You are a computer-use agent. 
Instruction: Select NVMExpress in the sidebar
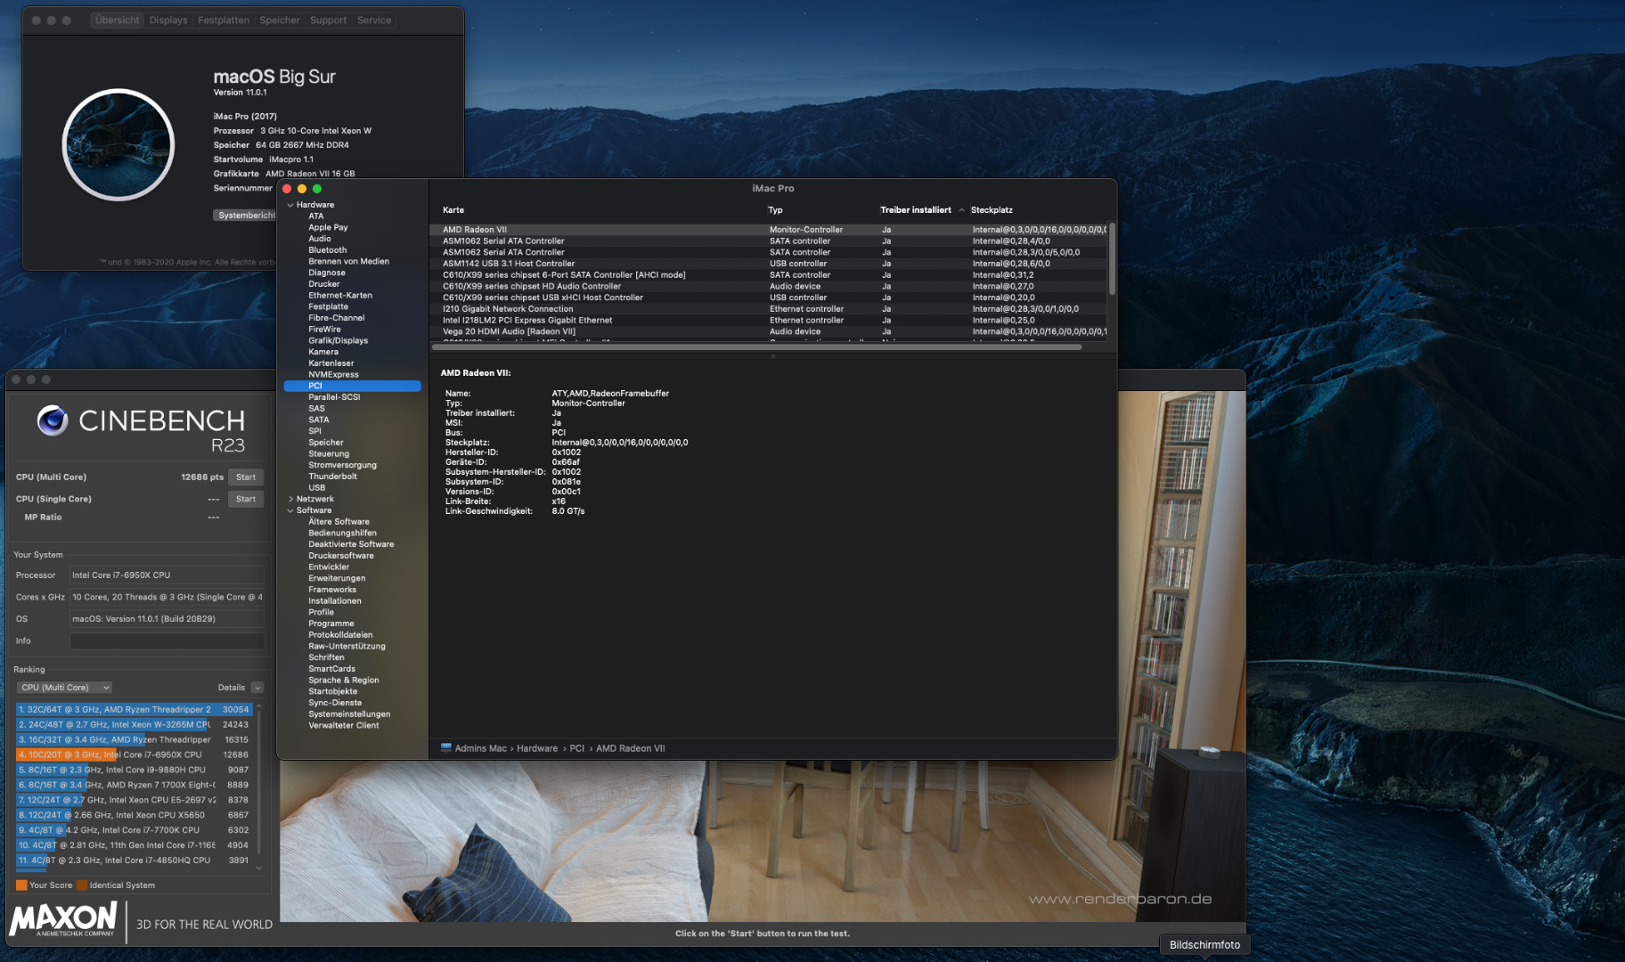pos(333,375)
